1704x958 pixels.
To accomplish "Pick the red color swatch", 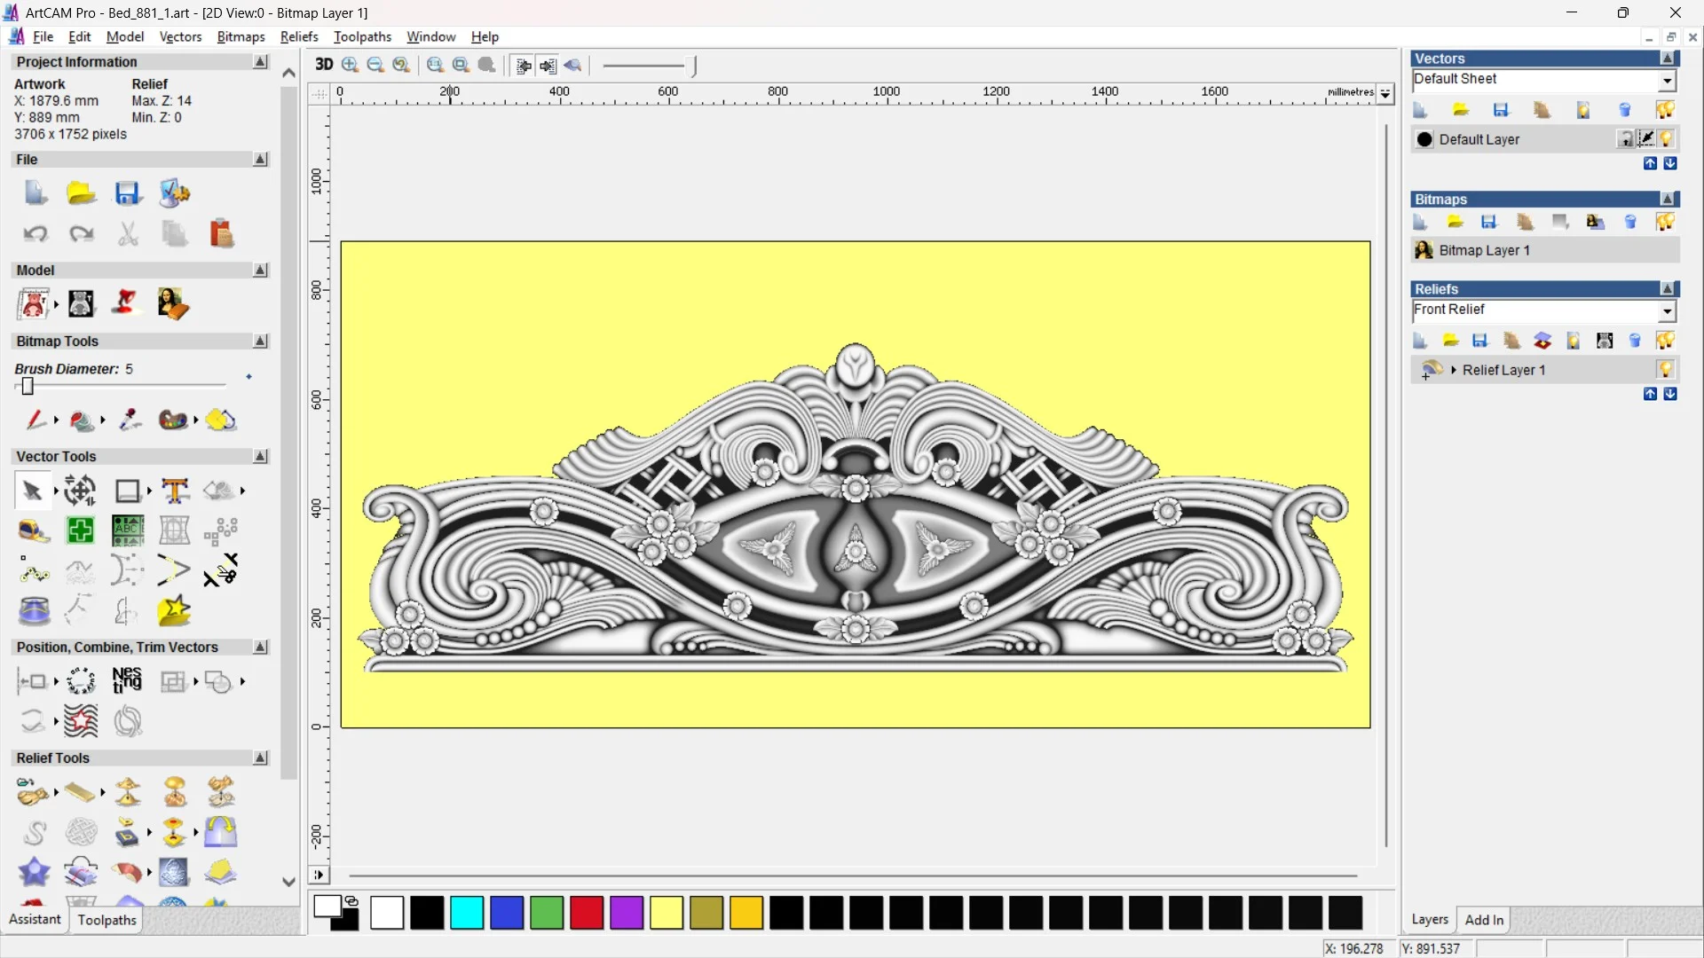I will (587, 913).
